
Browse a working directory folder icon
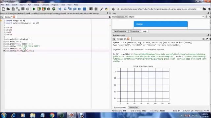204,9
